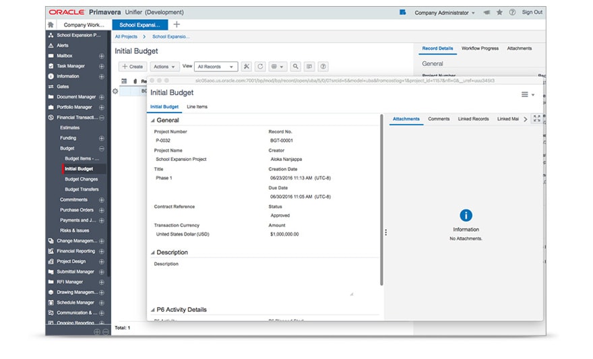The height and width of the screenshot is (359, 593).
Task: Expand the Funding node
Action: coord(101,138)
